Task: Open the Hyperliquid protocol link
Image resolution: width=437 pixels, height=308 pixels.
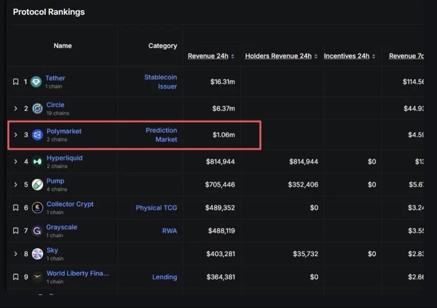Action: pyautogui.click(x=64, y=158)
